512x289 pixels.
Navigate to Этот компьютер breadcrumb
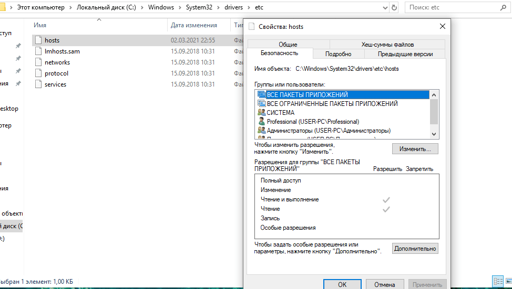[41, 7]
